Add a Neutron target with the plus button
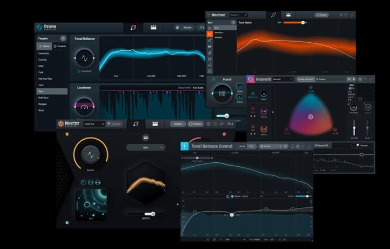This screenshot has width=390, height=249. [x=233, y=23]
